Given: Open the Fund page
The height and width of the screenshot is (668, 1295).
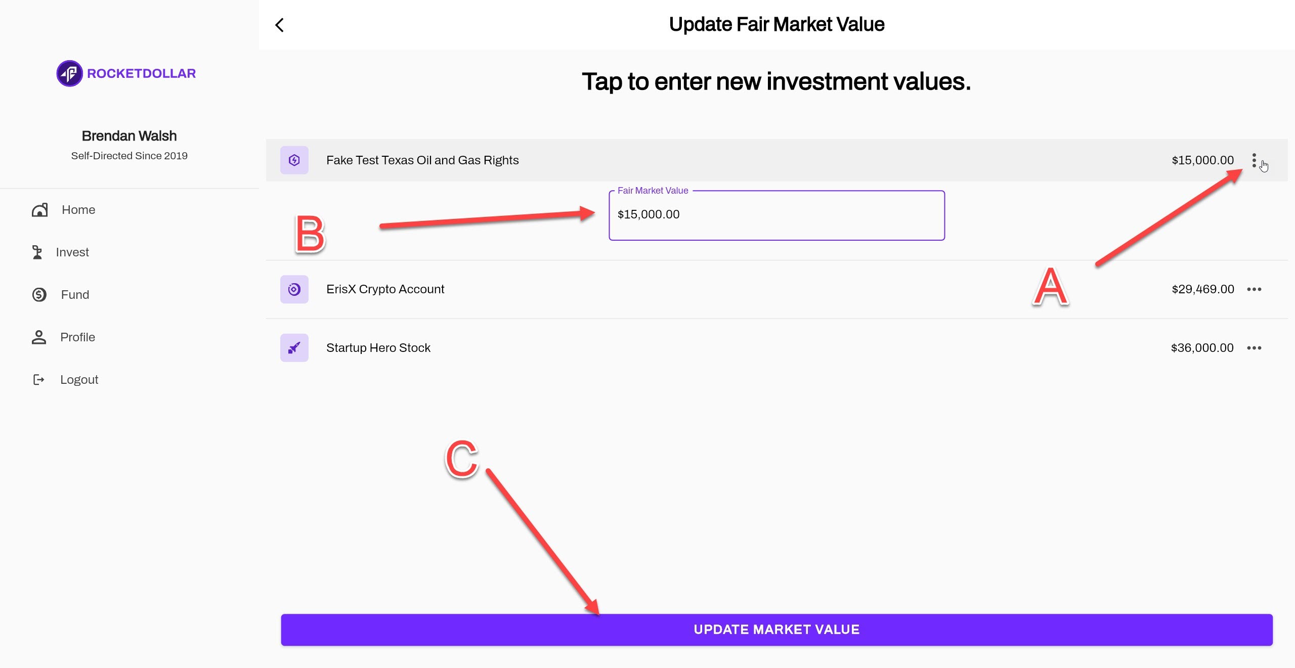Looking at the screenshot, I should [x=75, y=295].
